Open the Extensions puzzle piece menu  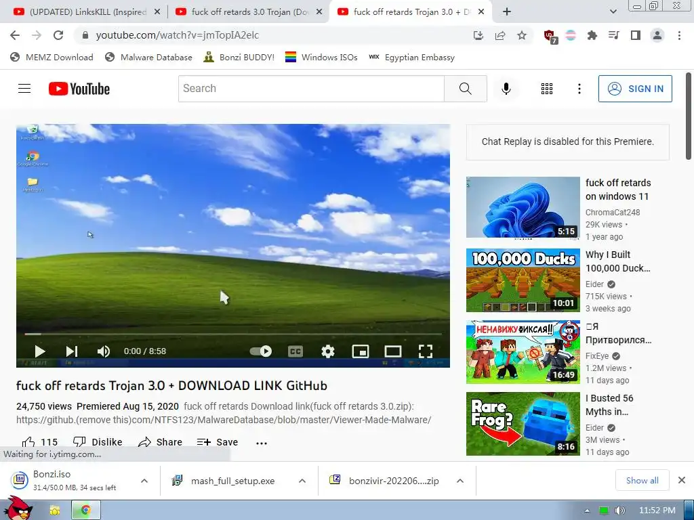[x=592, y=35]
